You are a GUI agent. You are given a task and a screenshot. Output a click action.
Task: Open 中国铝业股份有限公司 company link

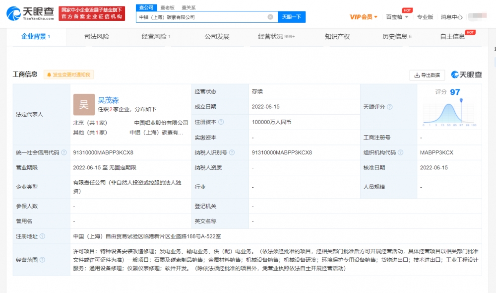(x=161, y=123)
